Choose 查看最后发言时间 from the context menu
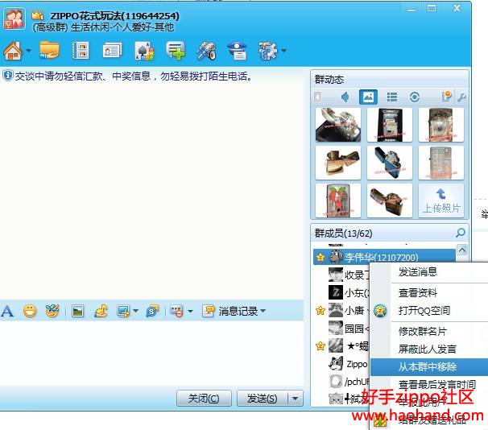The height and width of the screenshot is (430, 488). coord(437,385)
